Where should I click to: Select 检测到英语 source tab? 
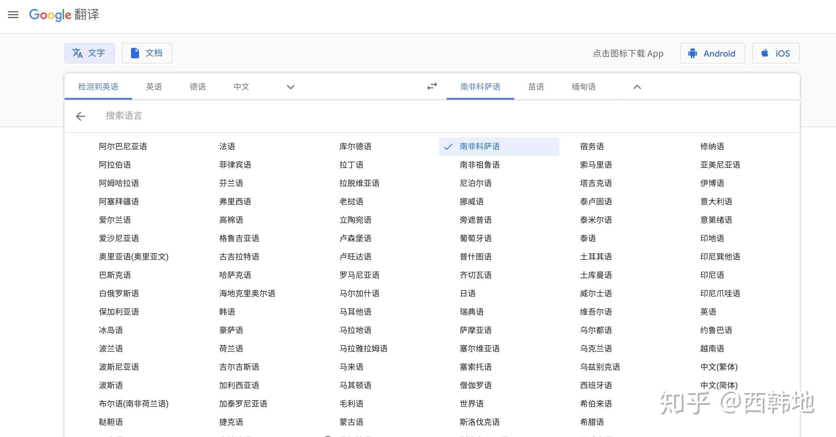(98, 87)
